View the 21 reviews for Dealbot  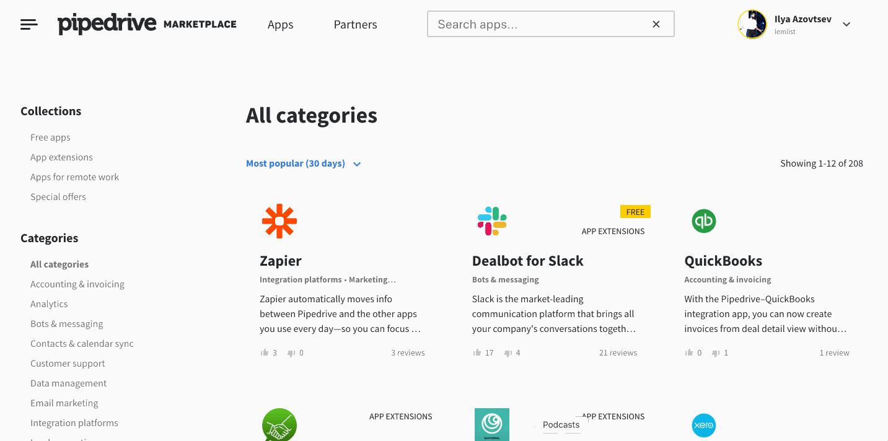click(x=617, y=352)
